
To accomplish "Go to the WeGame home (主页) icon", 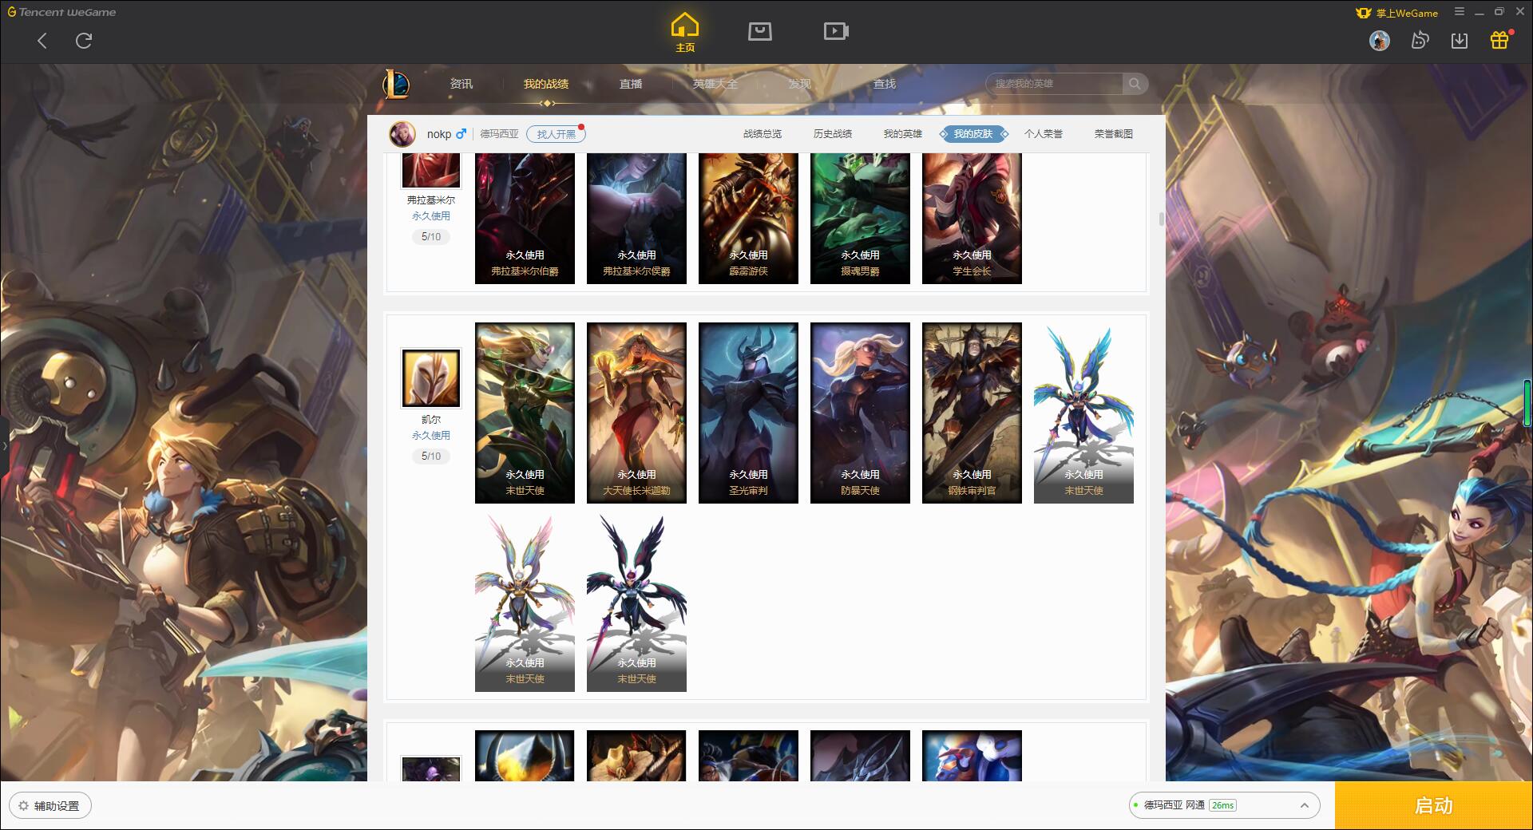I will (x=684, y=32).
